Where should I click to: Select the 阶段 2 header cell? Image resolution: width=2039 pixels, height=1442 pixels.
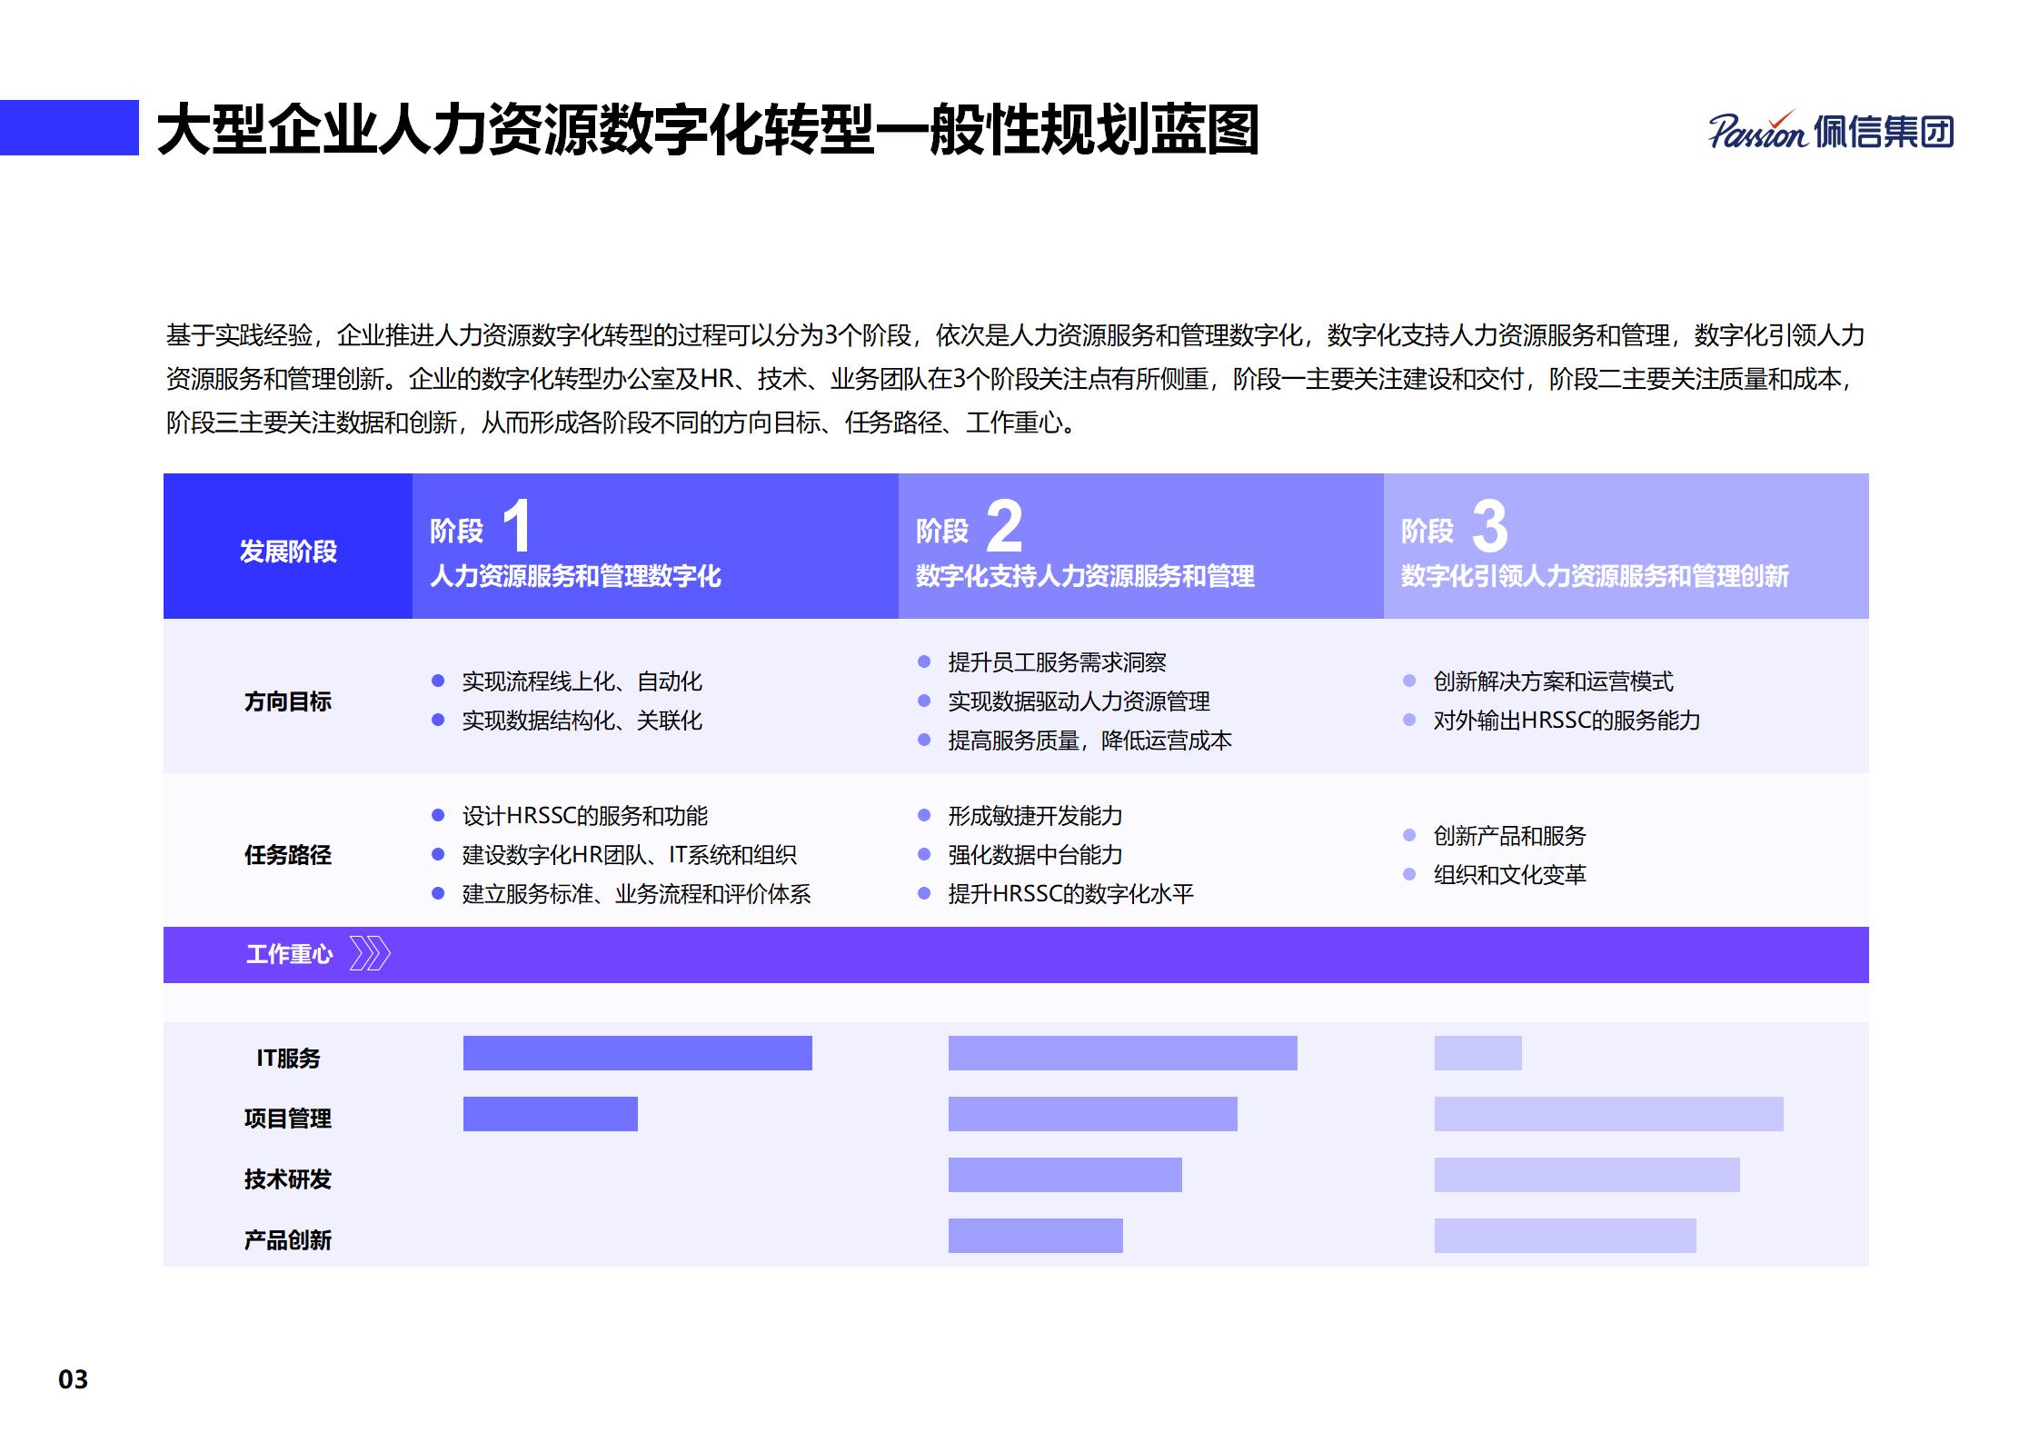coord(1140,546)
